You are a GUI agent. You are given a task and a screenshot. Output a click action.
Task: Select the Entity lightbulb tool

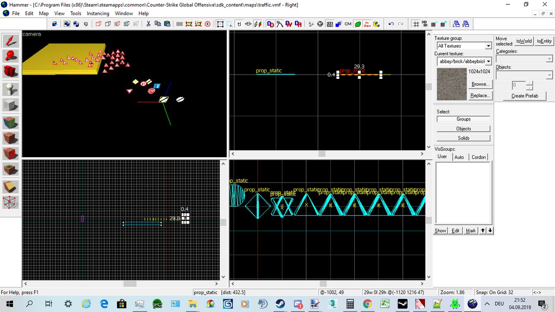tap(12, 90)
